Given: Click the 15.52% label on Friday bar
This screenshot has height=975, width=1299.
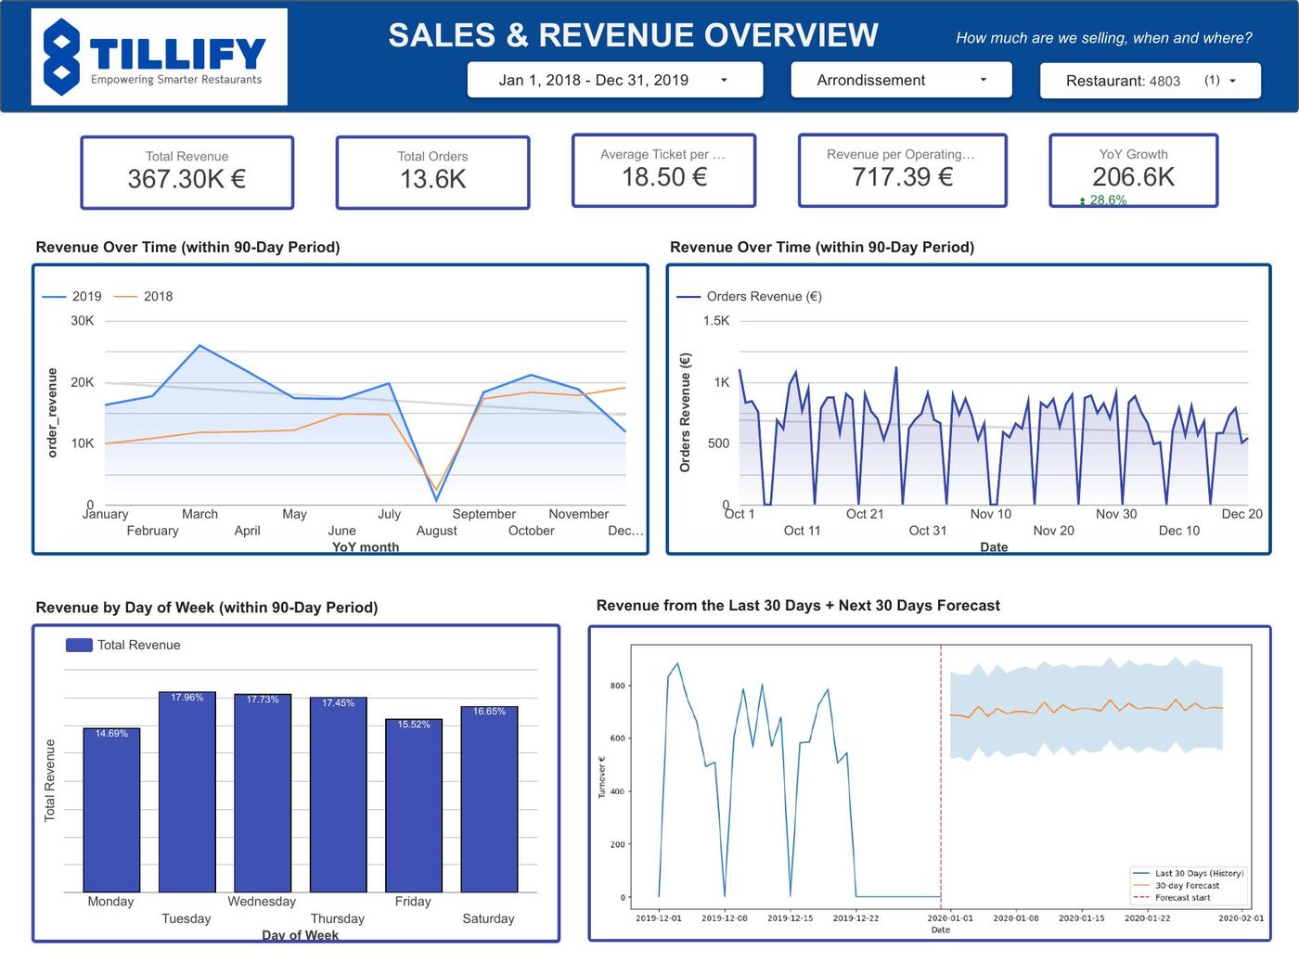Looking at the screenshot, I should (414, 725).
